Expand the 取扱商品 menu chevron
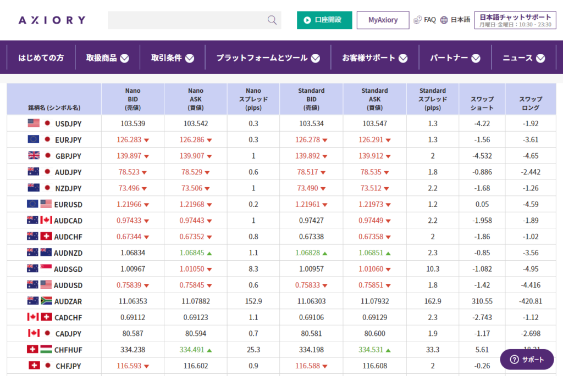 pos(125,58)
